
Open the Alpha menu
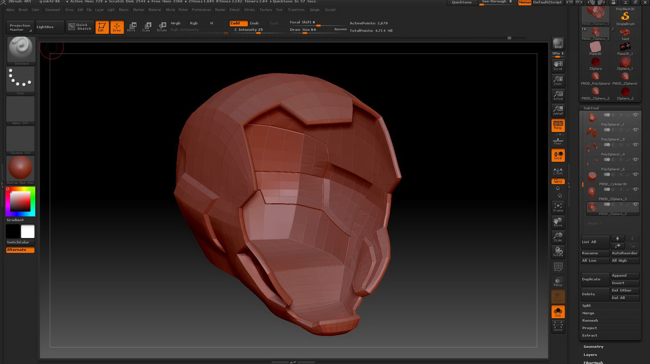coord(10,9)
